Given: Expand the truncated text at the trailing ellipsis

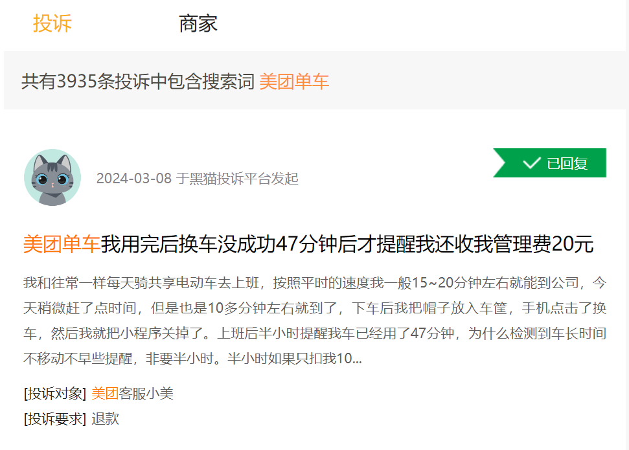Looking at the screenshot, I should coord(356,359).
